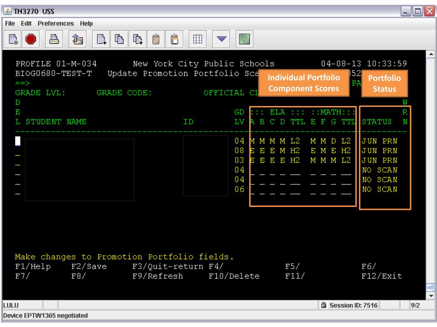Open the Preferences menu
This screenshot has height=327, width=437.
click(56, 23)
